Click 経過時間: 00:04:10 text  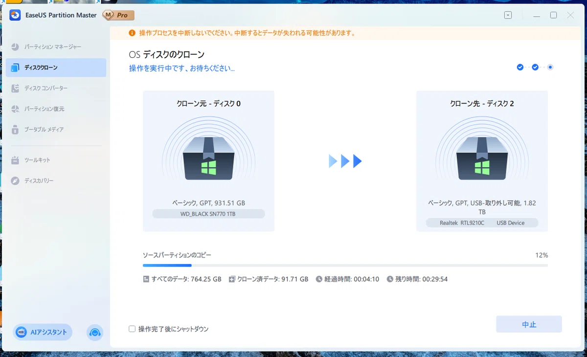pyautogui.click(x=352, y=279)
